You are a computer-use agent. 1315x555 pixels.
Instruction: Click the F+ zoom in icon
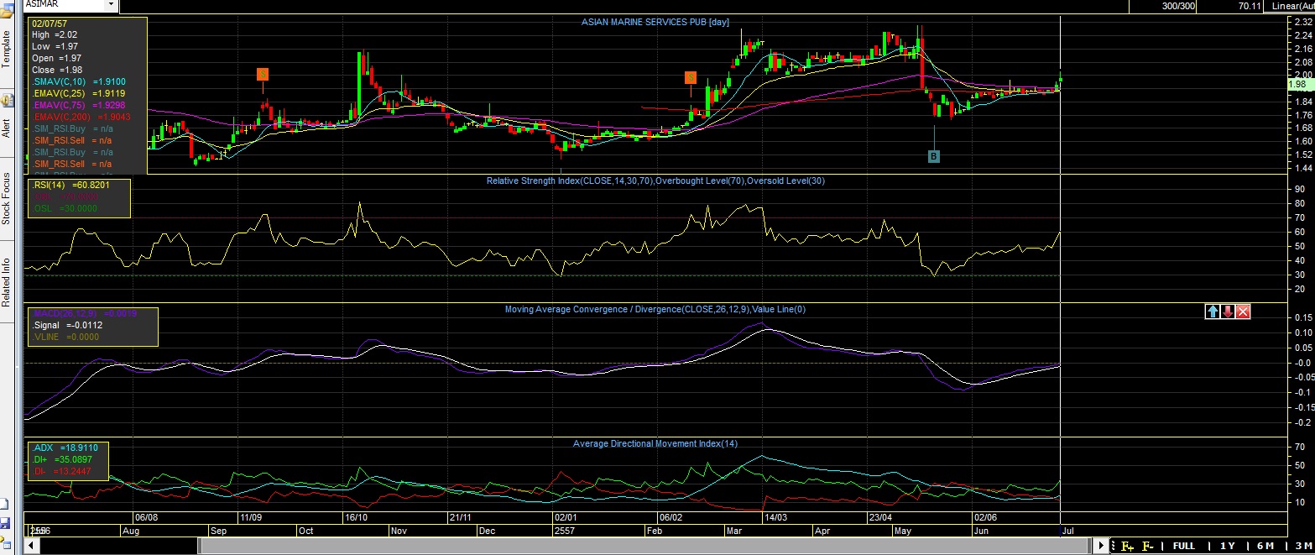coord(1127,546)
